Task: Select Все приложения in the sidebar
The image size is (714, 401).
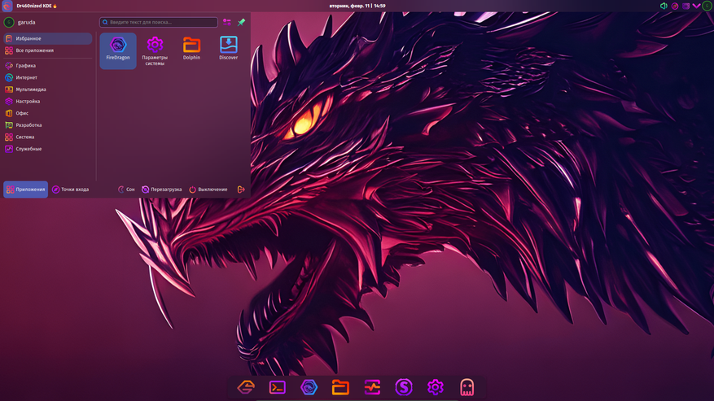Action: (34, 50)
